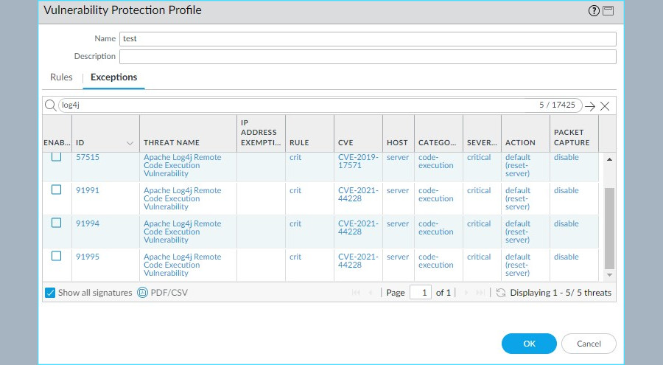The height and width of the screenshot is (365, 663).
Task: Enable exception for threat 91994
Action: 56,223
